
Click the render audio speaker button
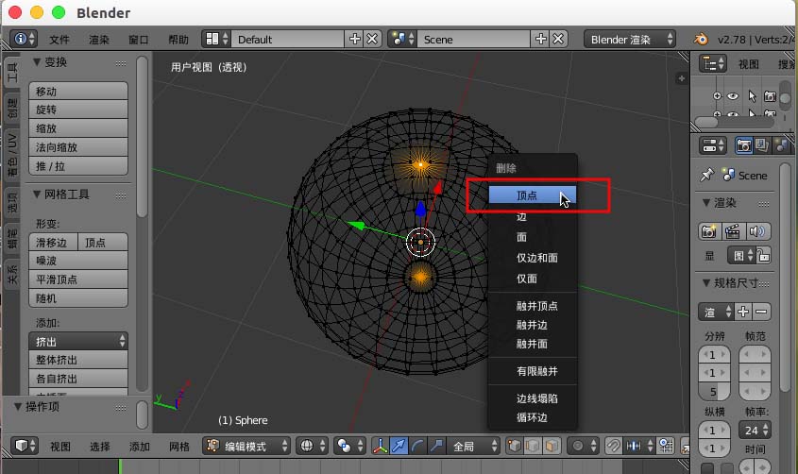tap(757, 231)
